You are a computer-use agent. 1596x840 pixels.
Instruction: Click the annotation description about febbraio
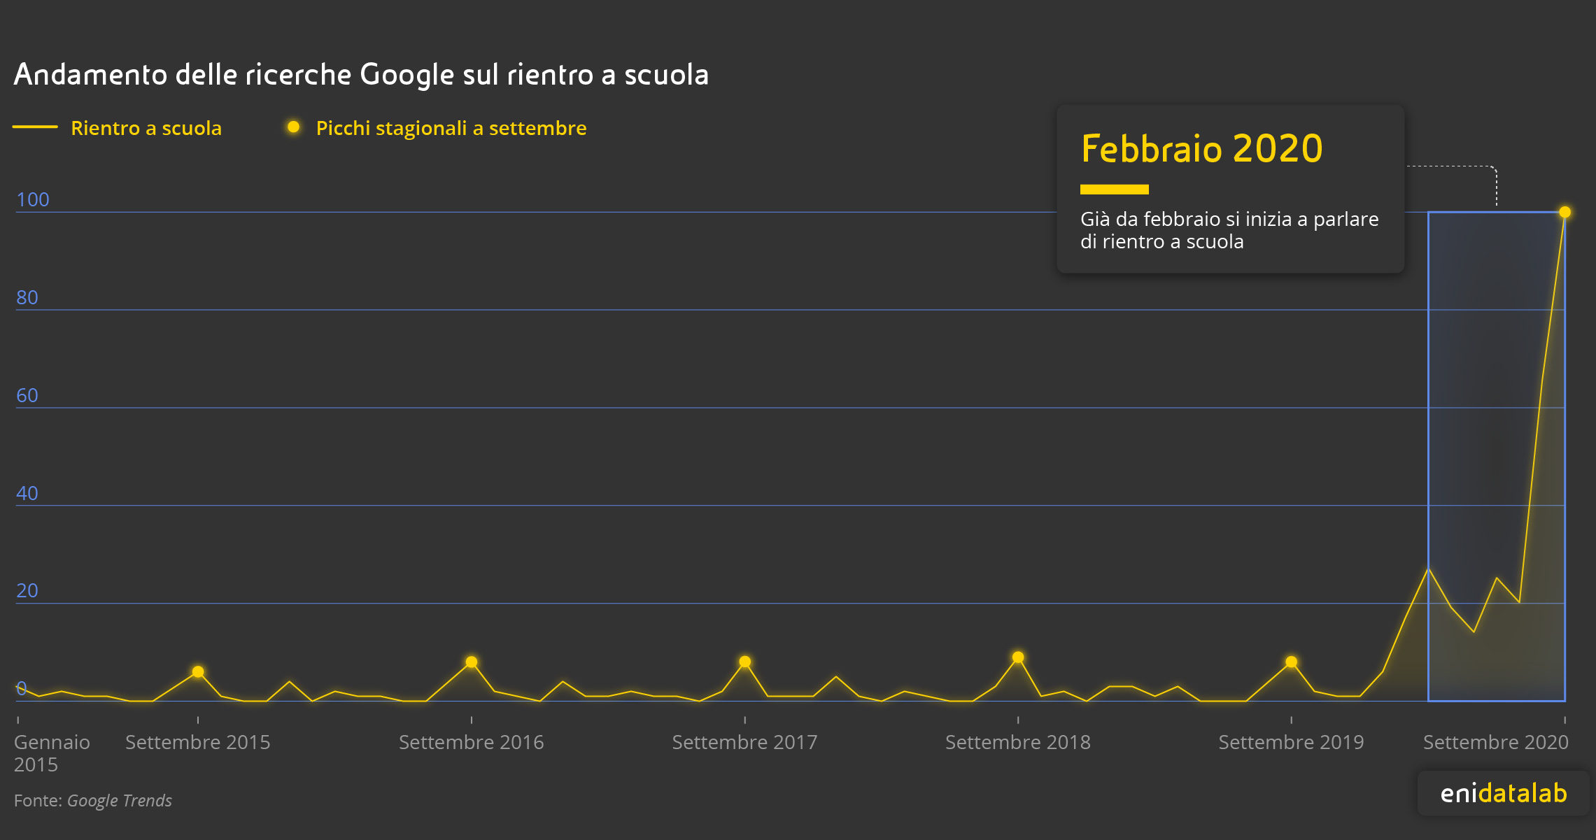[x=1229, y=230]
